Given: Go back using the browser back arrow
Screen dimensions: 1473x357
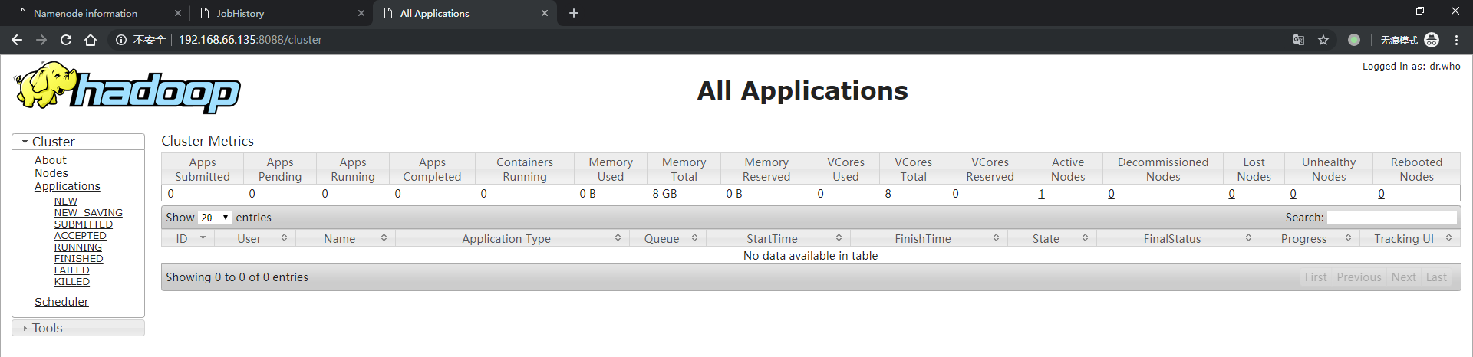Looking at the screenshot, I should coord(17,40).
